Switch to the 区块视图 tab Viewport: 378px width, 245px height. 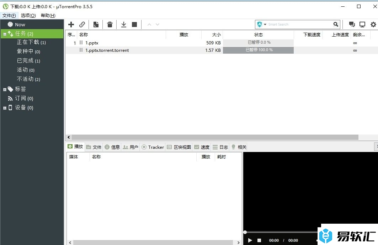tap(179, 147)
